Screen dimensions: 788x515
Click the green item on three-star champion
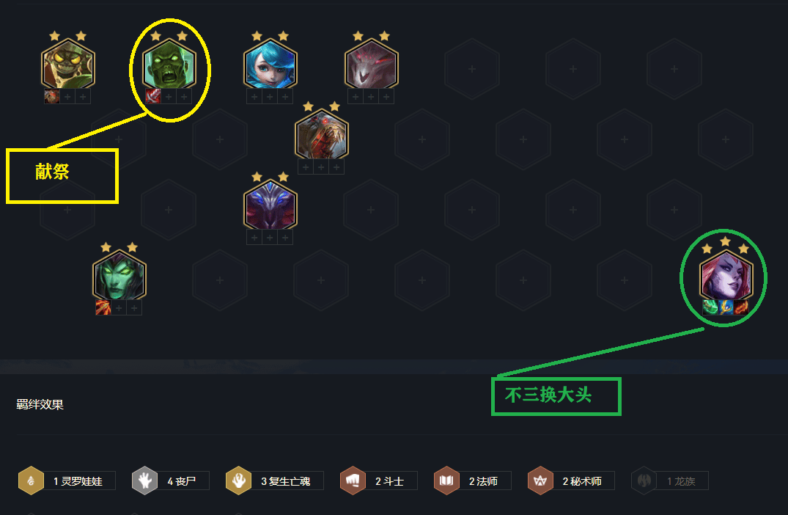pyautogui.click(x=710, y=307)
